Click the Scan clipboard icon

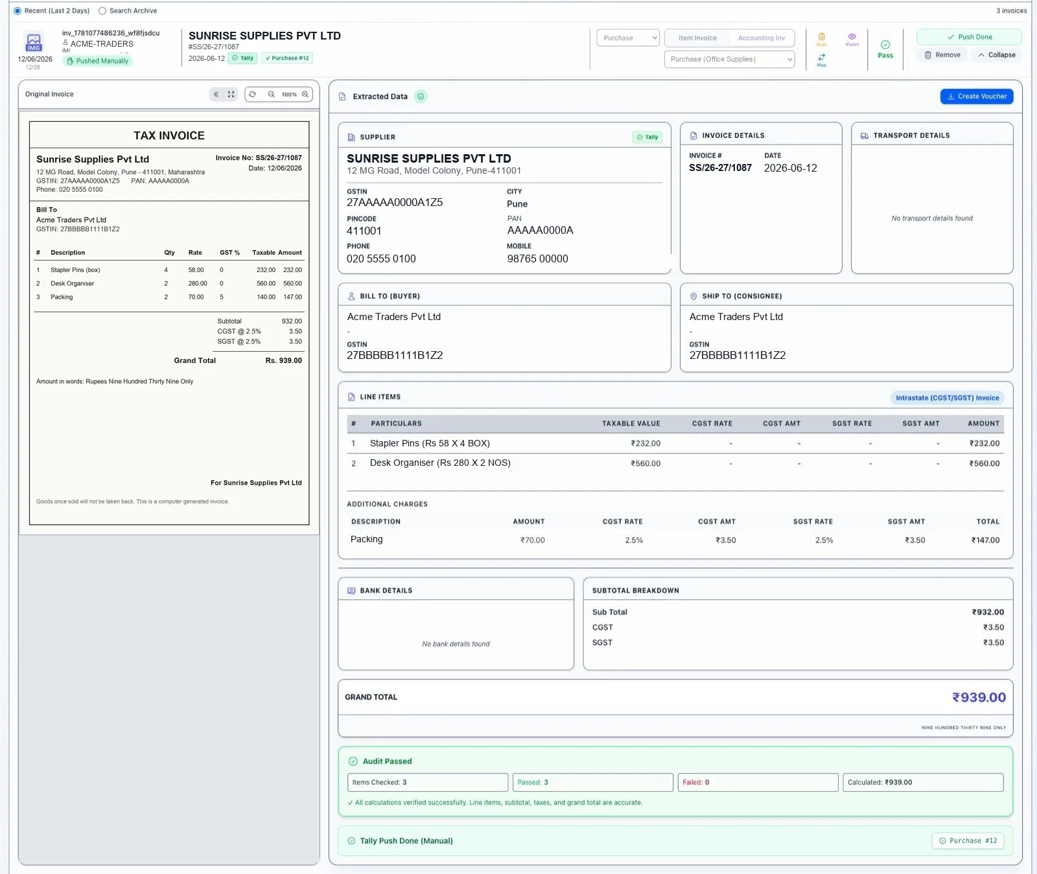click(x=821, y=38)
